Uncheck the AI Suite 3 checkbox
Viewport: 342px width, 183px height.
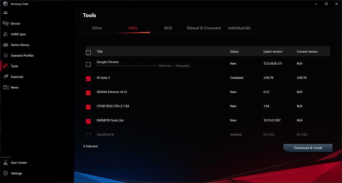[x=88, y=79]
